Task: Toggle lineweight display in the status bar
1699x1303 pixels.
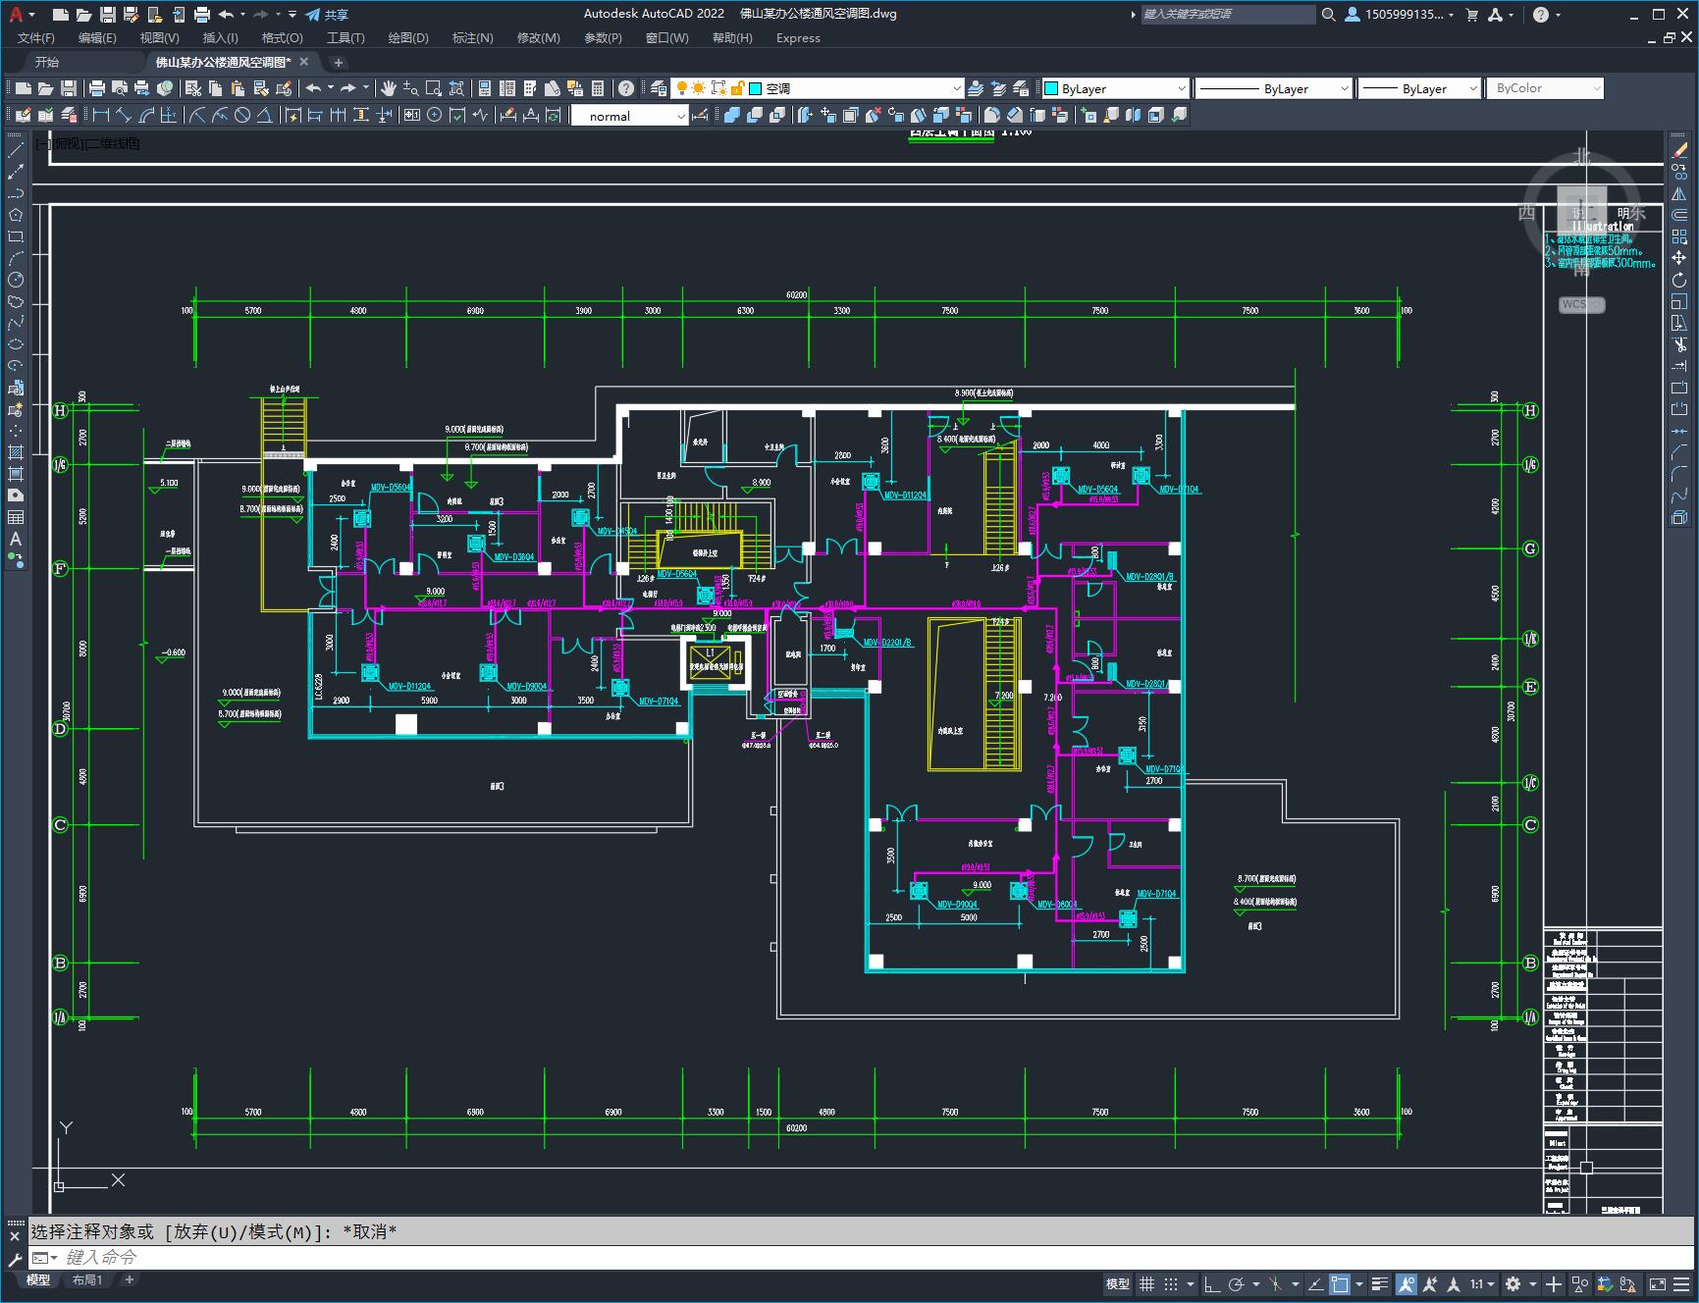Action: [1380, 1283]
